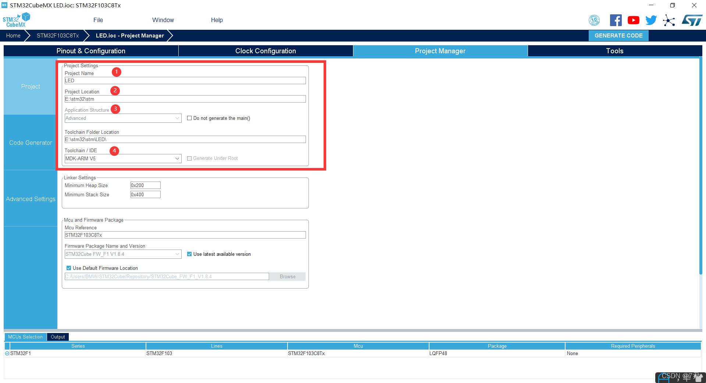This screenshot has width=706, height=383.
Task: Select the MCUs Selection bottom tab
Action: point(25,337)
